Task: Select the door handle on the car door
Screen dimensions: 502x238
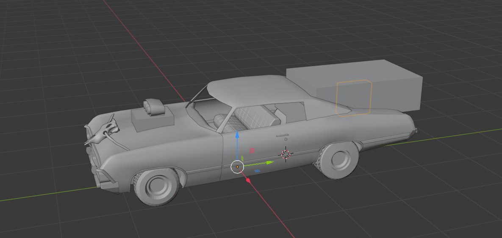Action: click(282, 136)
